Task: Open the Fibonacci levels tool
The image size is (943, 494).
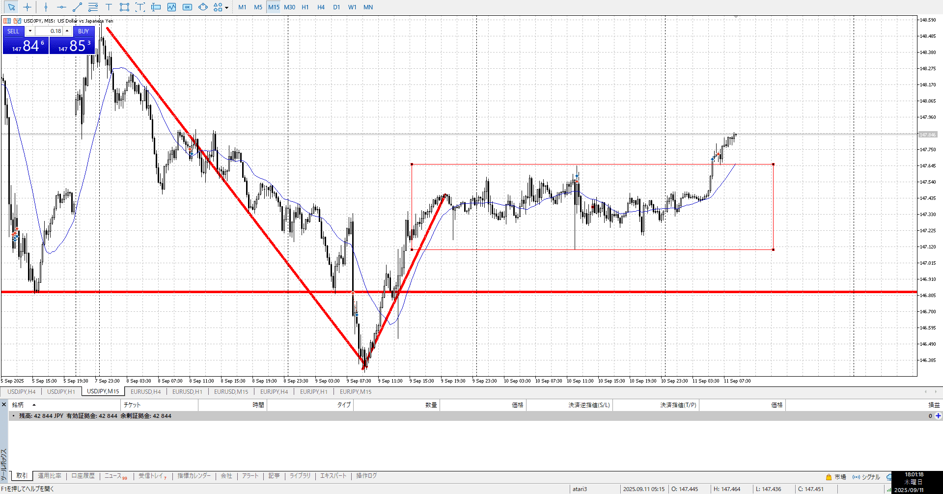Action: click(93, 7)
